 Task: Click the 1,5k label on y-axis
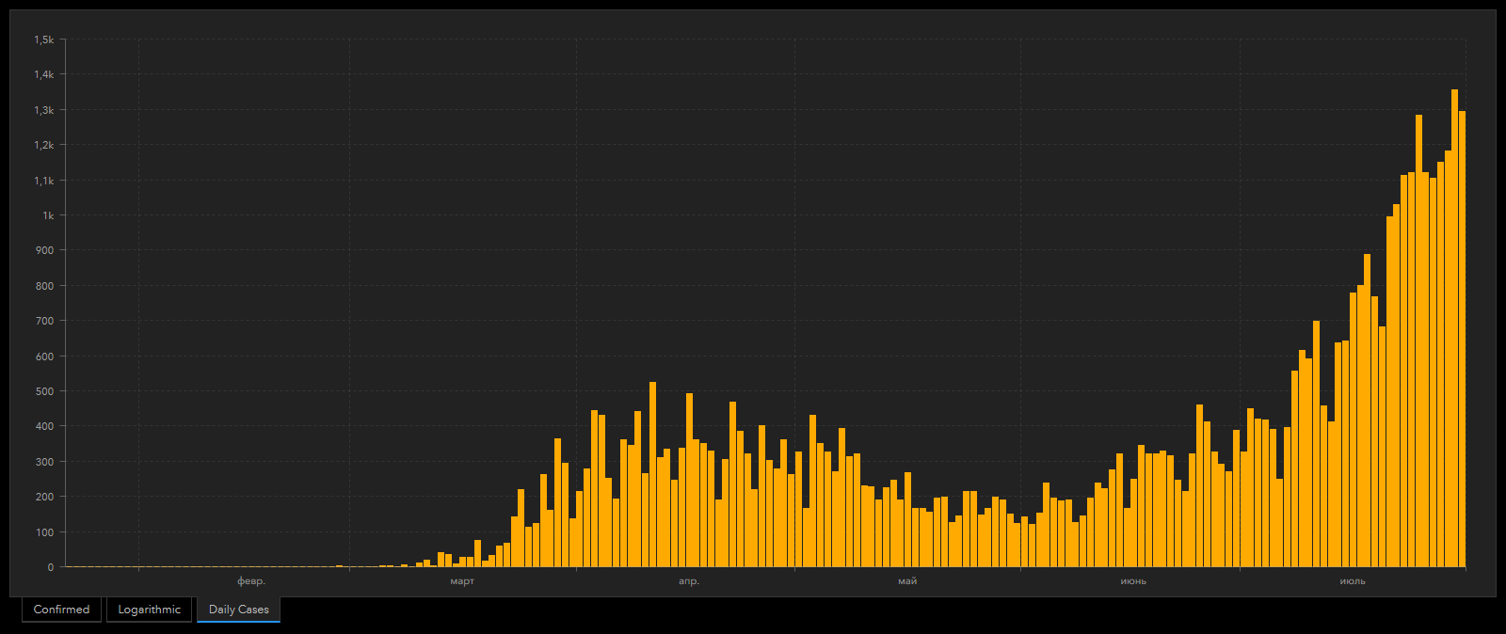44,40
